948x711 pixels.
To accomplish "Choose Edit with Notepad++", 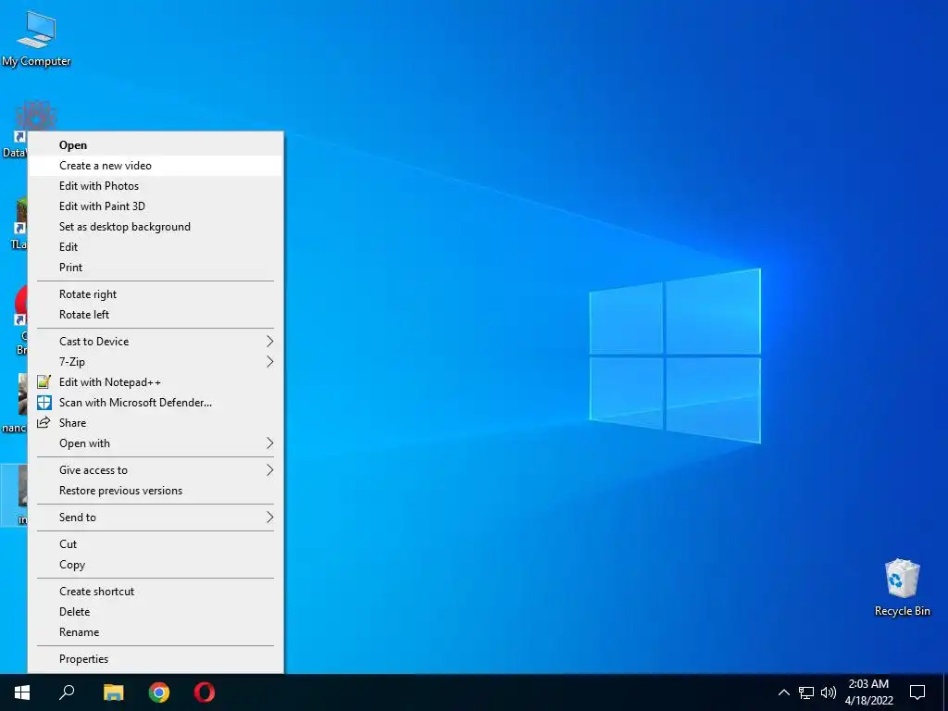I will click(x=156, y=382).
